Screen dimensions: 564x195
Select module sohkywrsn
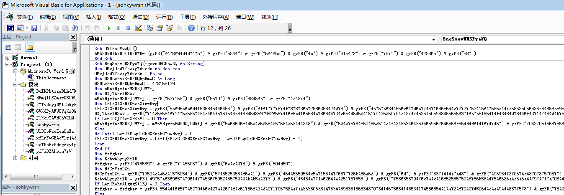click(48, 124)
